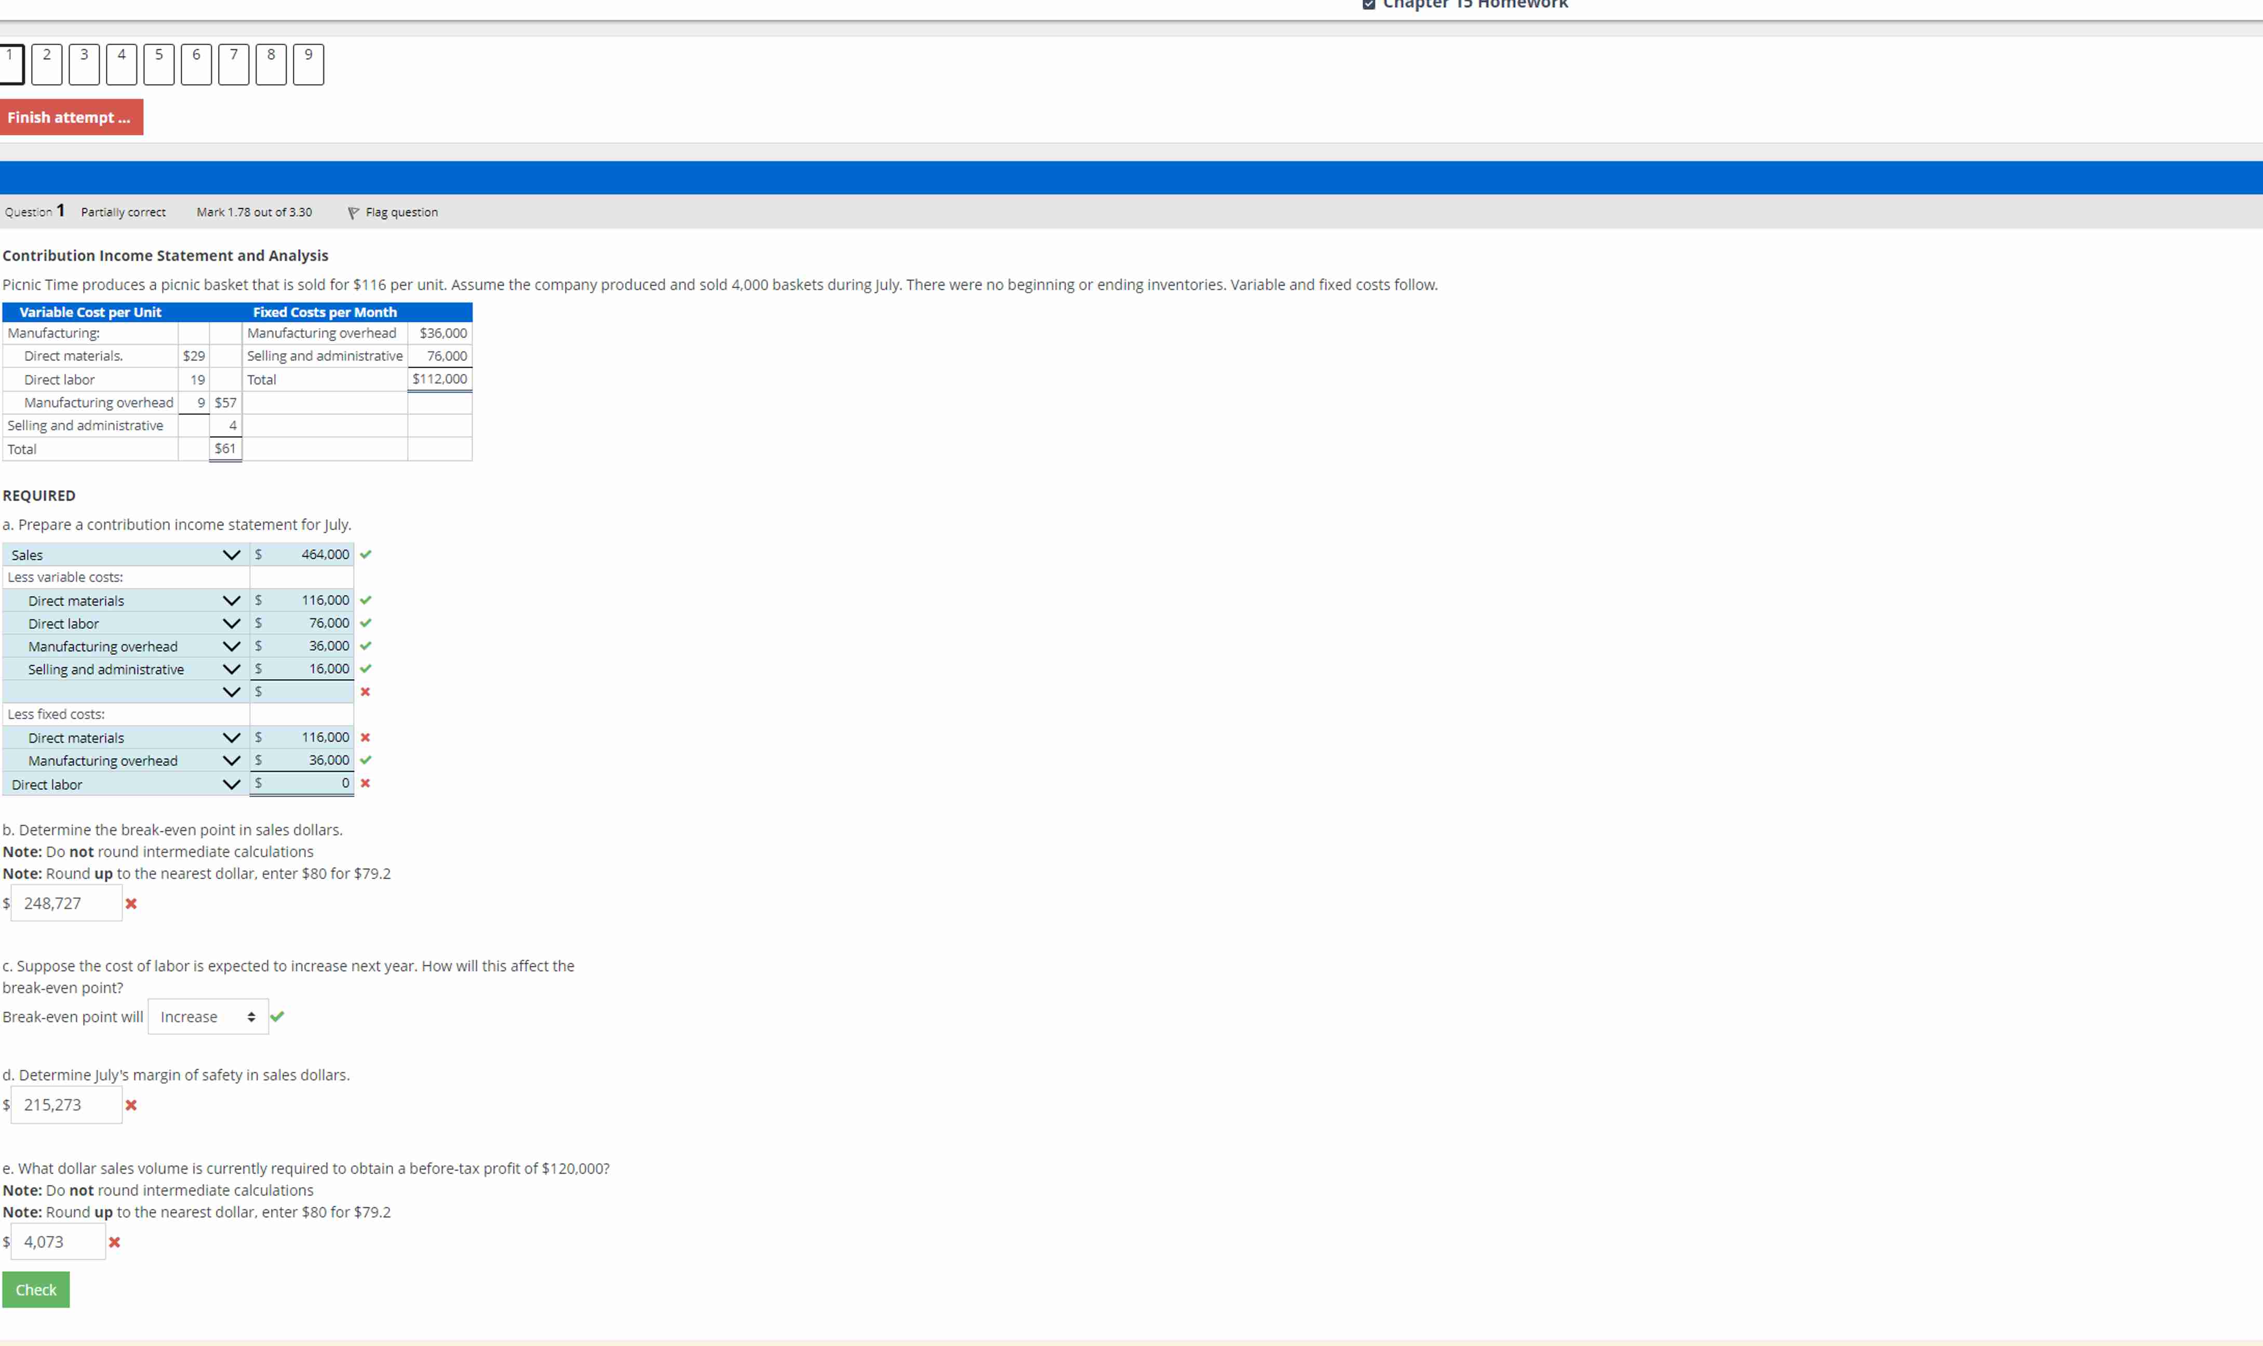Click the before-tax profit sales volume input

tap(58, 1242)
